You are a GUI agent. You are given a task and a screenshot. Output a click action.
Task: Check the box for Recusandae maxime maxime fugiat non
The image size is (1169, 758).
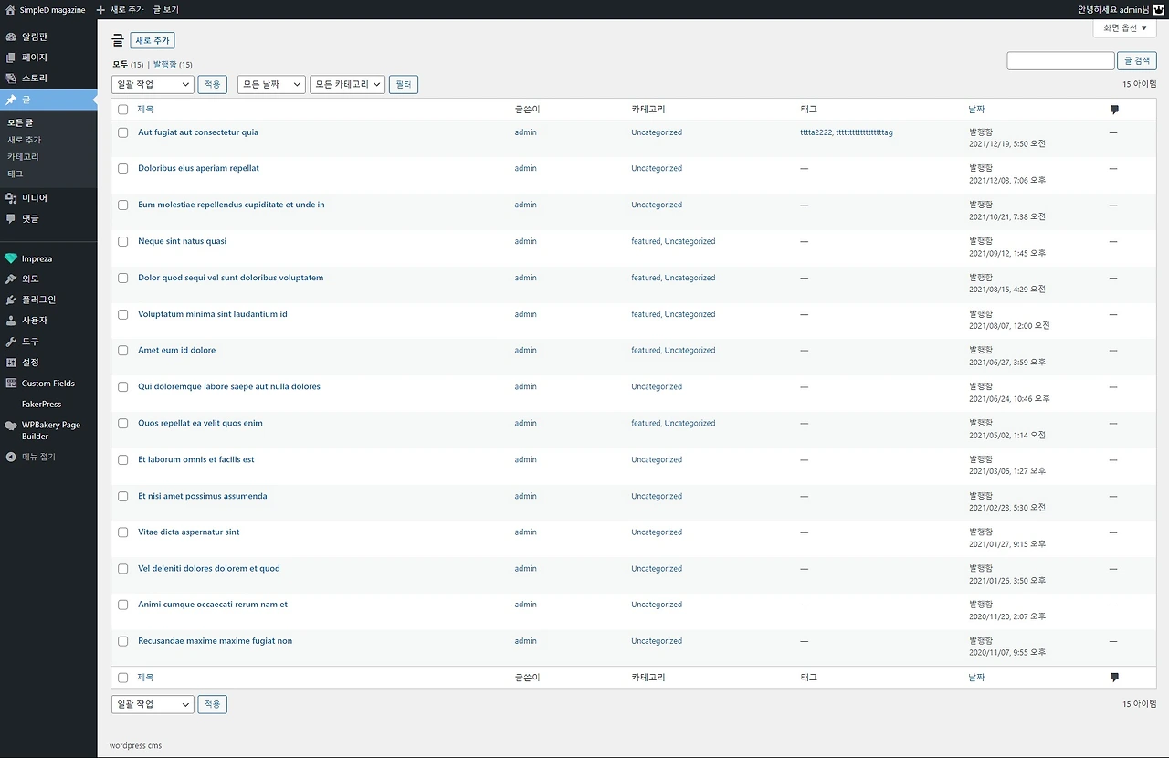pyautogui.click(x=123, y=641)
